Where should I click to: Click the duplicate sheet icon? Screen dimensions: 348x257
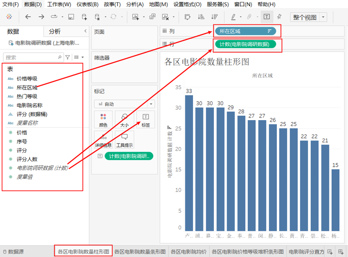pos(152,17)
